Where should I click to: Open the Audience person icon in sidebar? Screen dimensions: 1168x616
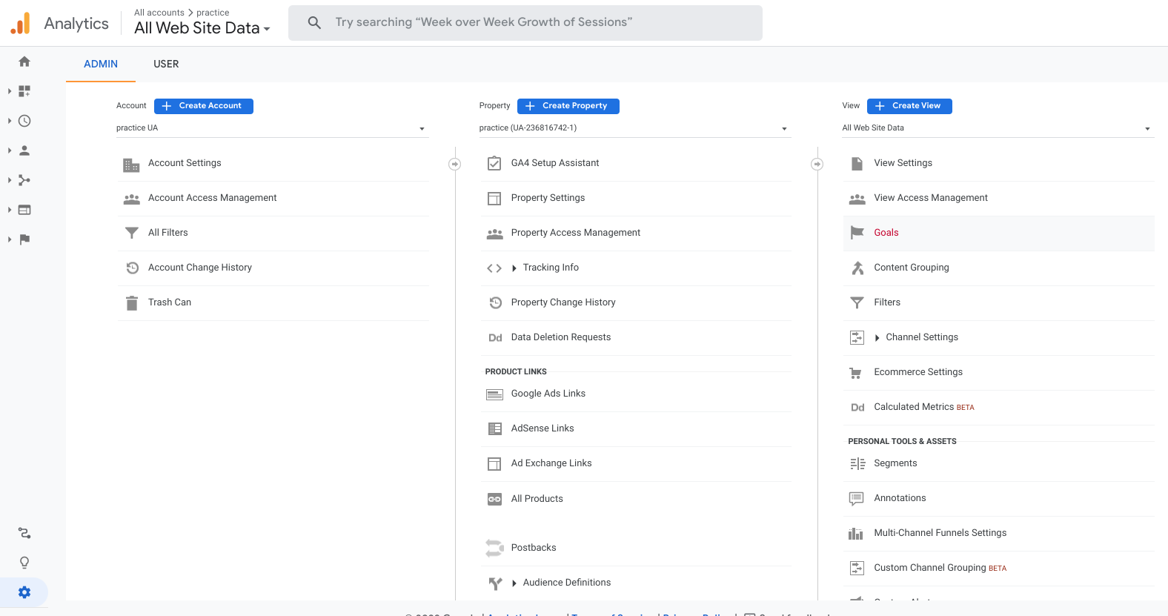[x=24, y=150]
